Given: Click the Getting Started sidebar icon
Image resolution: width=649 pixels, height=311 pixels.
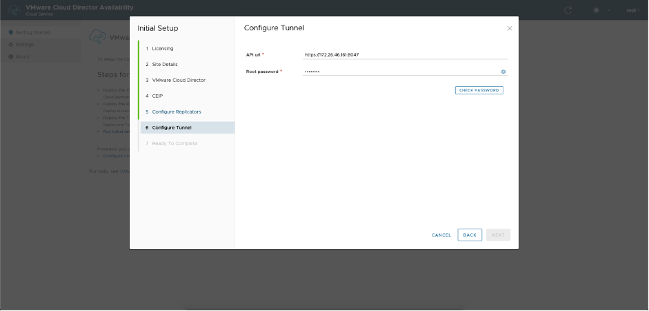Looking at the screenshot, I should [11, 32].
